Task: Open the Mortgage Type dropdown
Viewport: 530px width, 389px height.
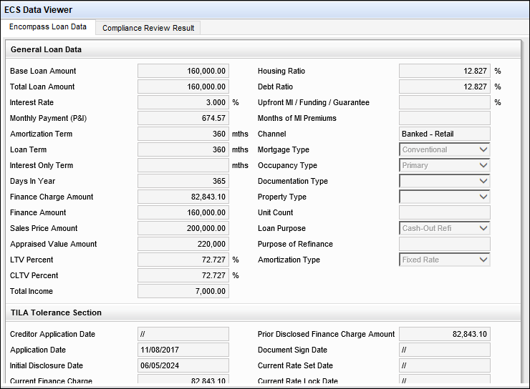Action: tap(445, 149)
